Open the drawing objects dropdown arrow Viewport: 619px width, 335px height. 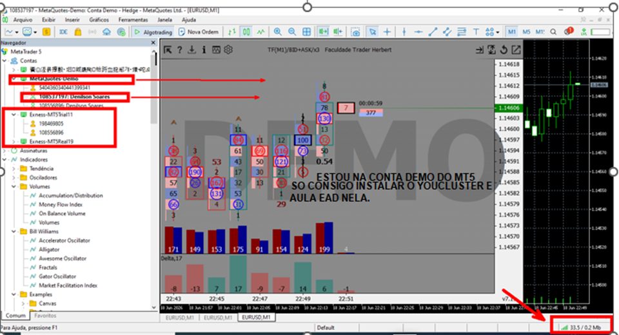[x=497, y=32]
